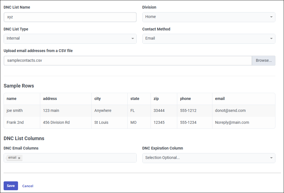Viewport: 284px width, 193px height.
Task: Select the MO state cell
Action: coord(139,123)
